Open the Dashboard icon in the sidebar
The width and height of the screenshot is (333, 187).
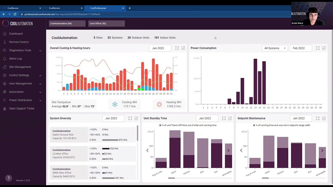click(x=4, y=34)
